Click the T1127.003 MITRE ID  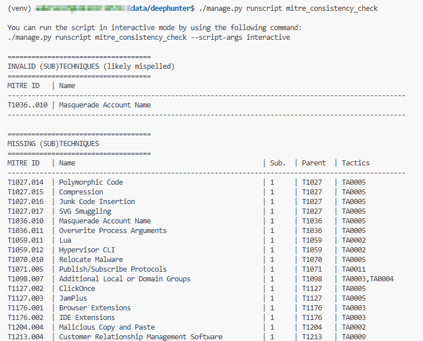[x=26, y=298]
